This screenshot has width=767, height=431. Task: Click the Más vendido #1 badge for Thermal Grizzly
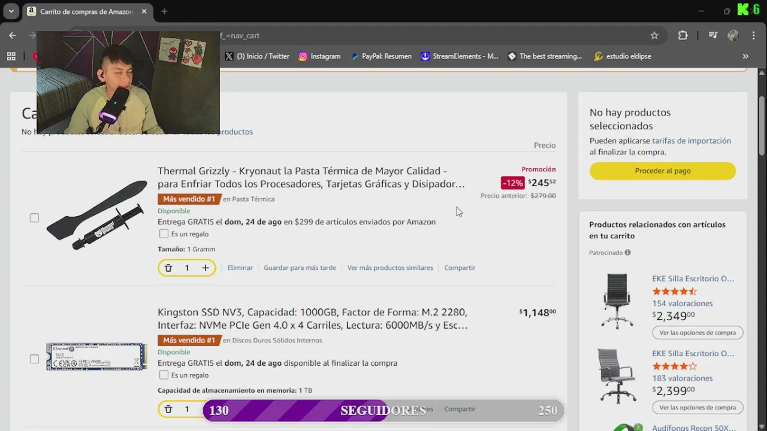[189, 199]
